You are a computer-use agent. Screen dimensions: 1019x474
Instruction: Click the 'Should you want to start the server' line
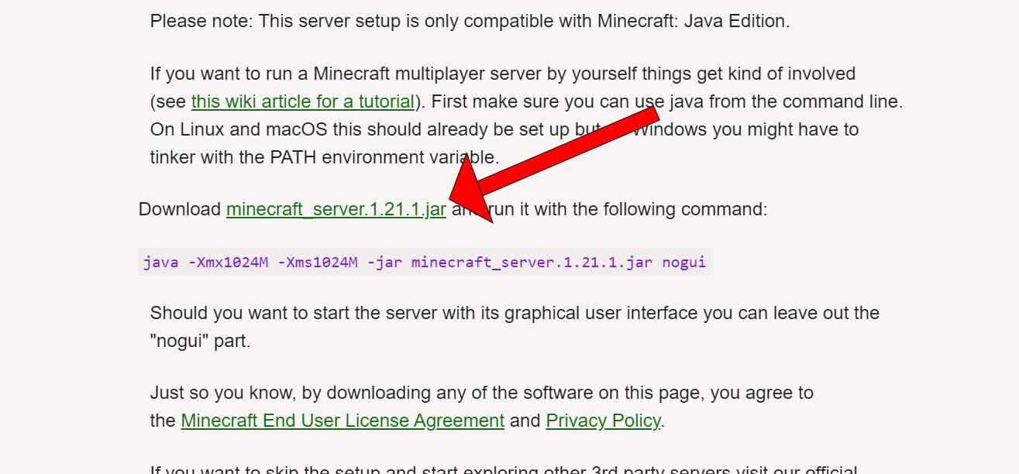point(515,313)
